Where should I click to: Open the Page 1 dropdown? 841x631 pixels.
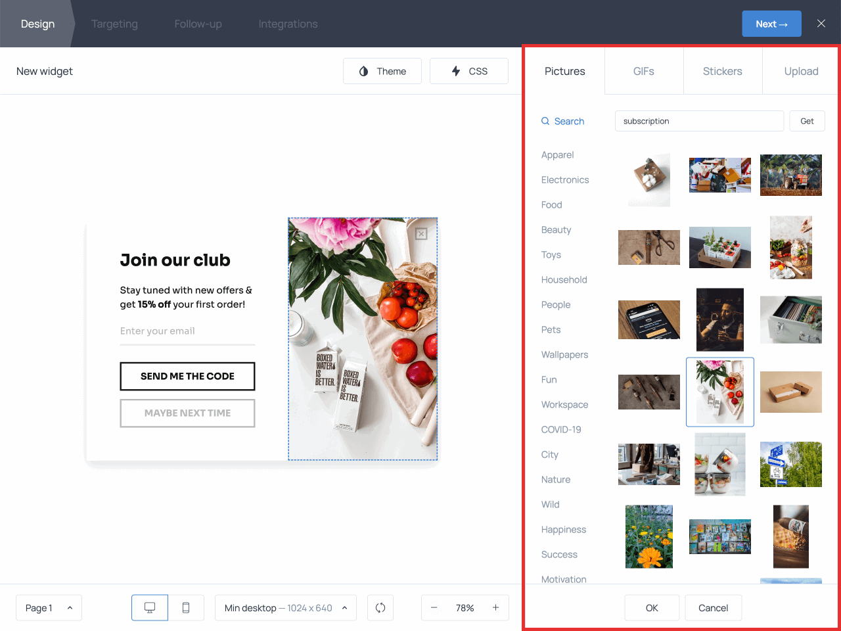(x=49, y=608)
